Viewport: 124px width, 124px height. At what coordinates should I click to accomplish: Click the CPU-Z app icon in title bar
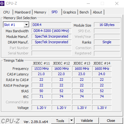2,3
